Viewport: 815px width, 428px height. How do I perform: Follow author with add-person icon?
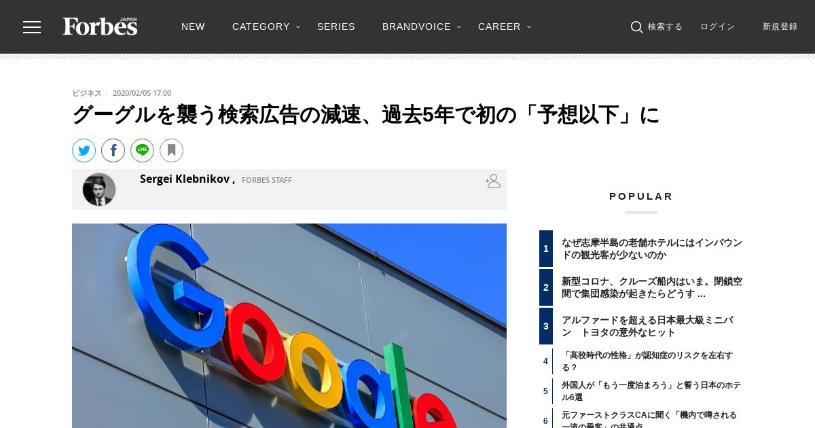pos(493,181)
